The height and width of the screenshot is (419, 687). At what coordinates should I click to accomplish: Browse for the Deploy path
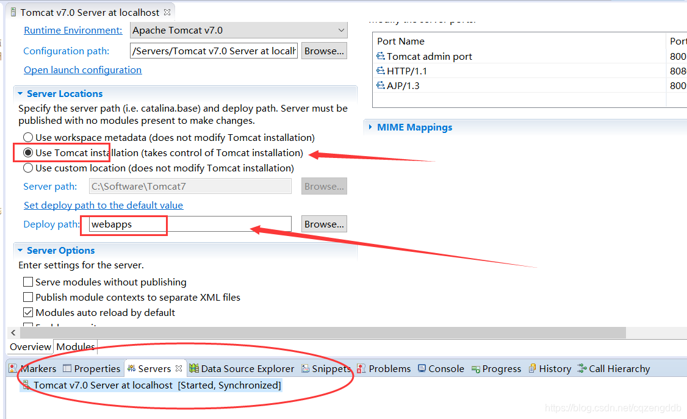point(324,224)
